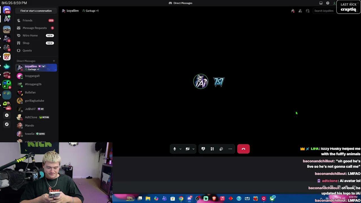Open the Discord Shop
The image size is (361, 203).
coord(36,43)
